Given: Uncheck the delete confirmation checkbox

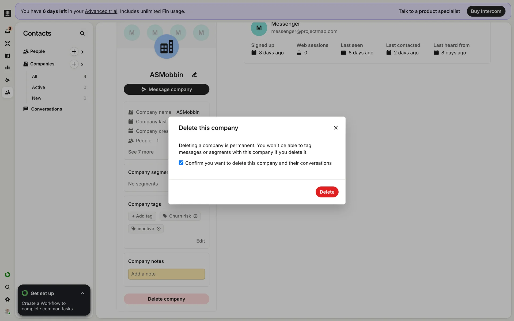Looking at the screenshot, I should 181,163.
